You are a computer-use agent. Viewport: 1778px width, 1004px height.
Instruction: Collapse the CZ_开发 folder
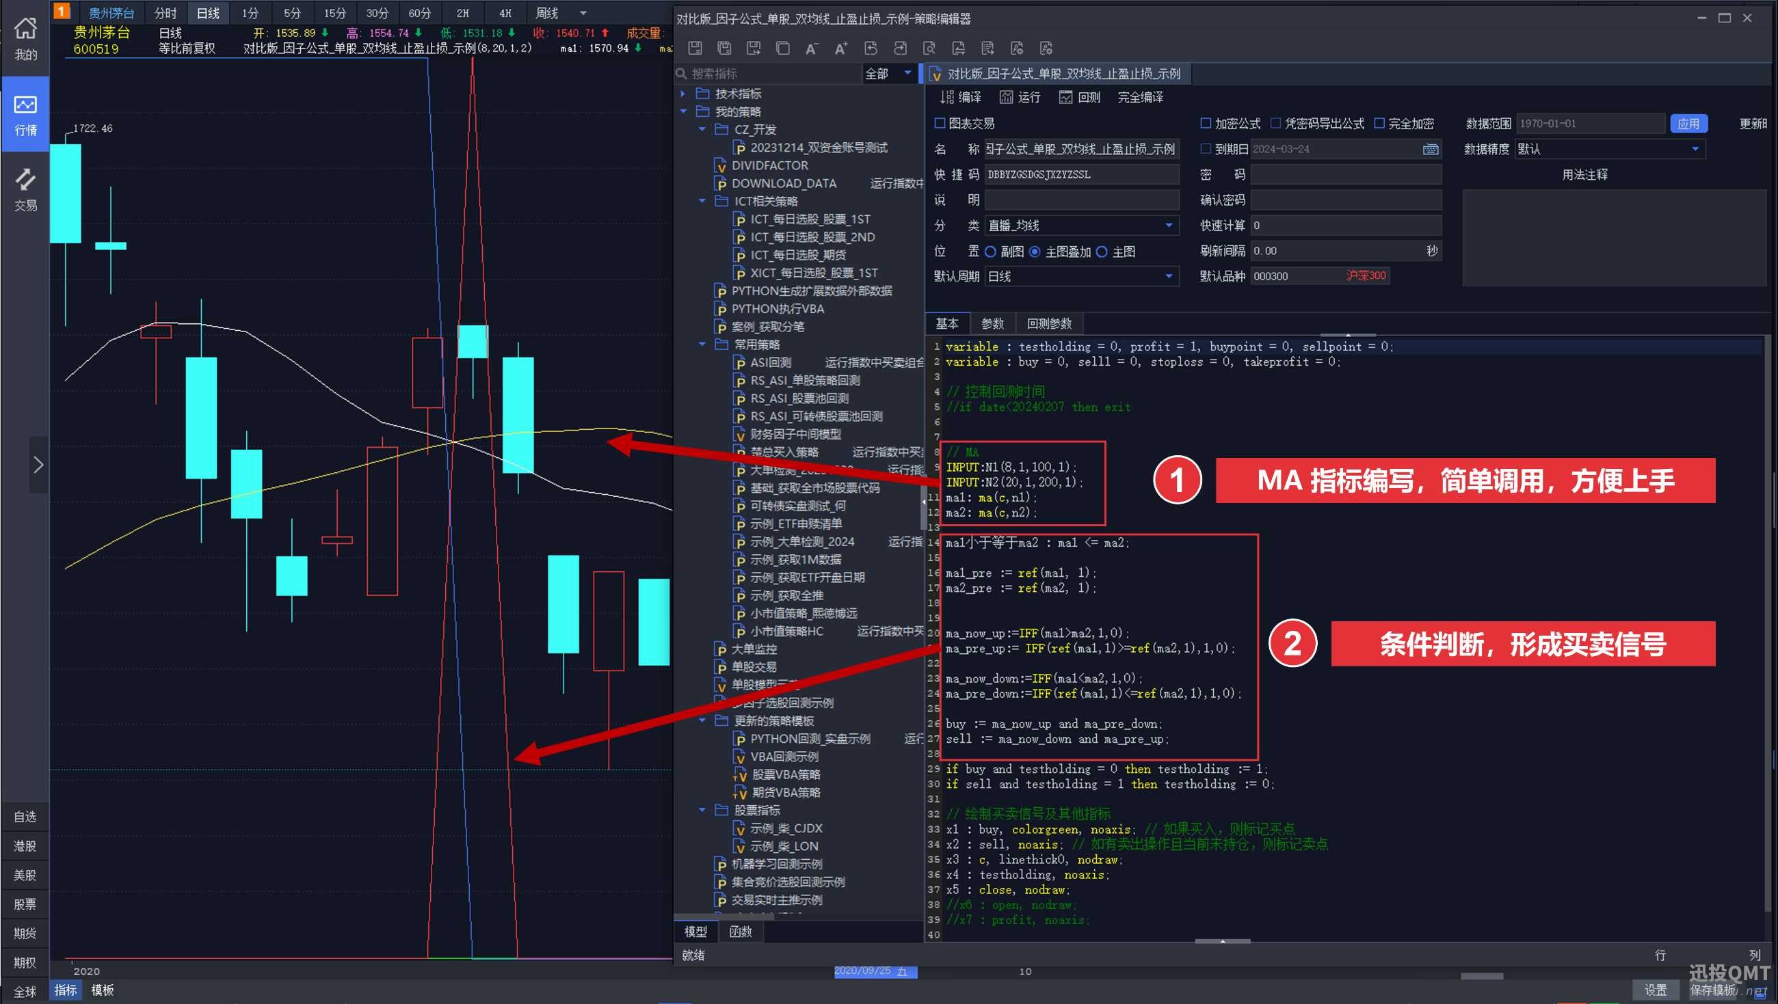tap(702, 130)
